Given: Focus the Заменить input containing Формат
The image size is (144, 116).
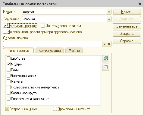Looking at the screenshot, I should click(x=64, y=19).
